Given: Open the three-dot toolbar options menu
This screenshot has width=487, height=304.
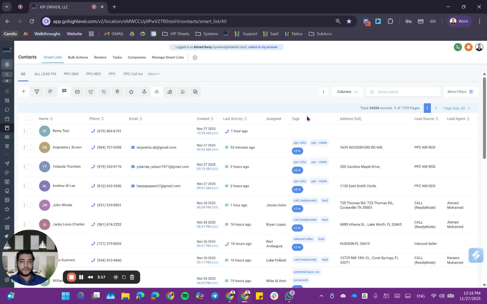Looking at the screenshot, I should pyautogui.click(x=323, y=91).
